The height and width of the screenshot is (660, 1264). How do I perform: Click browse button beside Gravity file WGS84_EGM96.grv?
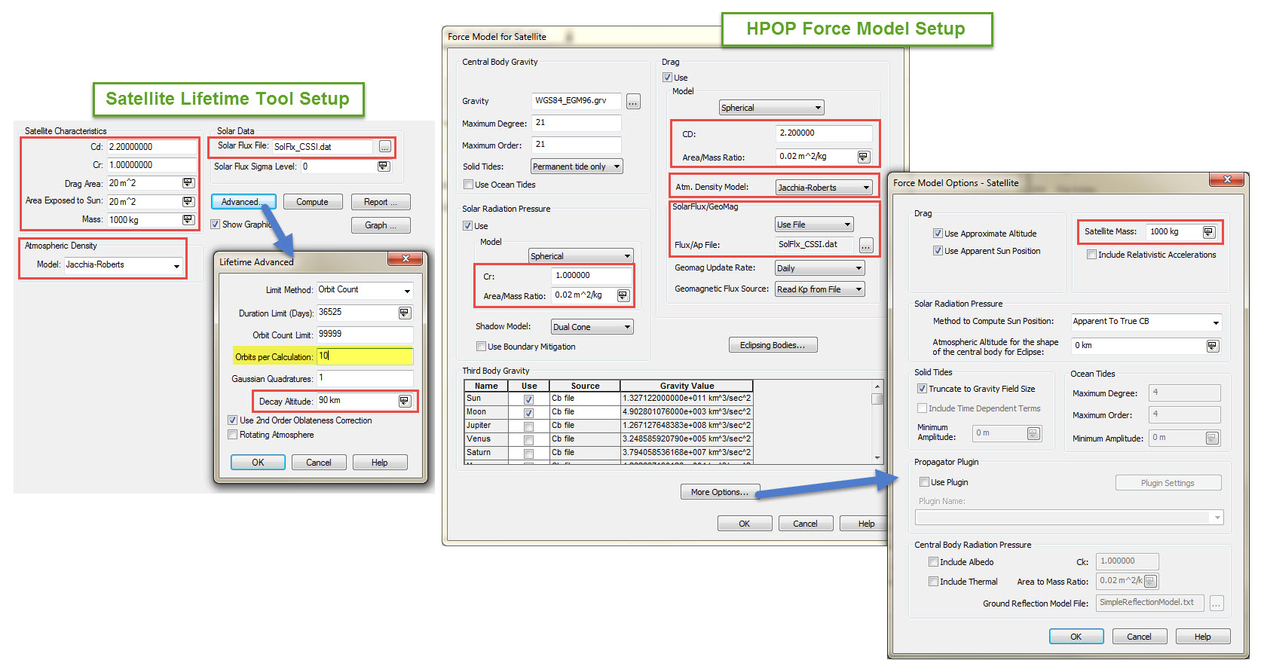pos(633,102)
